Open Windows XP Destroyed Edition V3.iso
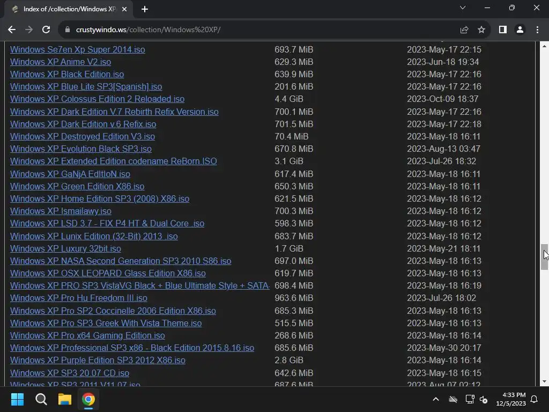The image size is (549, 412). [82, 136]
